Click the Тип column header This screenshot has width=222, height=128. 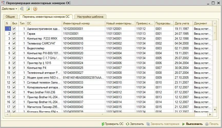pos(22,23)
